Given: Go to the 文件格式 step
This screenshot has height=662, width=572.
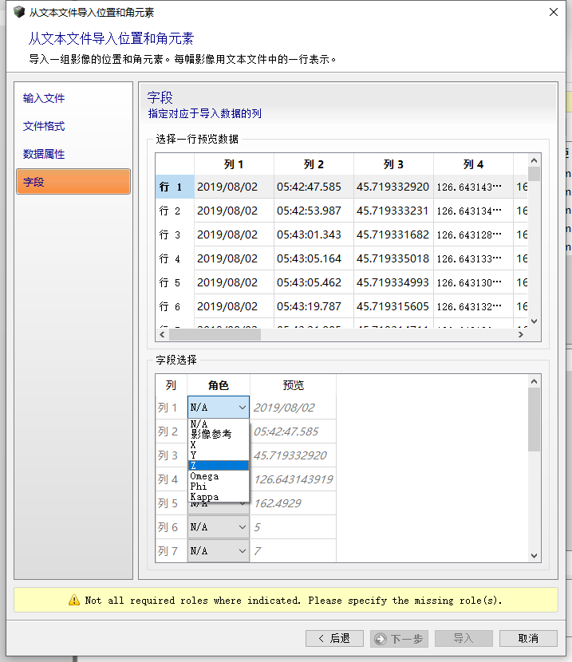Looking at the screenshot, I should pyautogui.click(x=44, y=126).
